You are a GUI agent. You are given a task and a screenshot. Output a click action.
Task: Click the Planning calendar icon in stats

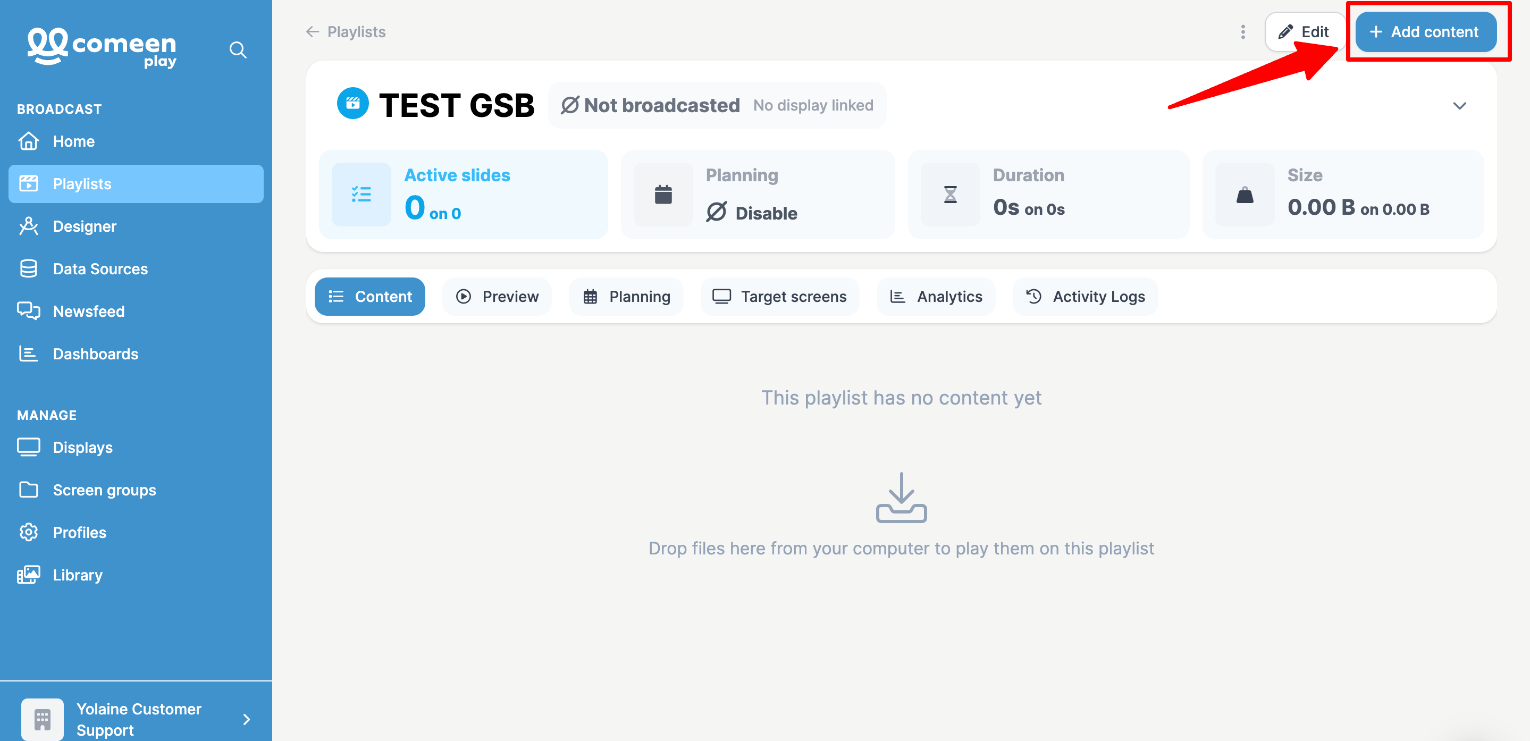point(663,194)
